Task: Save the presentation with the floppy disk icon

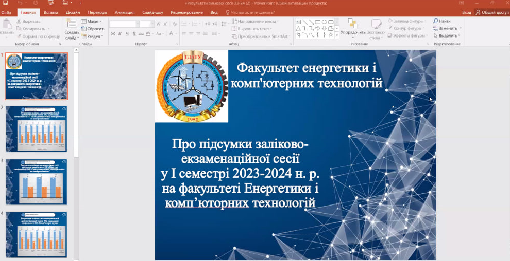Action: click(x=5, y=3)
